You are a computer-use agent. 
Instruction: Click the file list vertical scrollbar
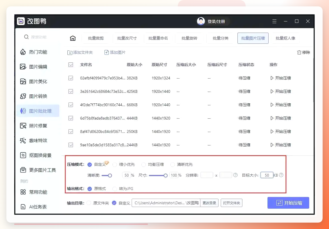point(313,81)
